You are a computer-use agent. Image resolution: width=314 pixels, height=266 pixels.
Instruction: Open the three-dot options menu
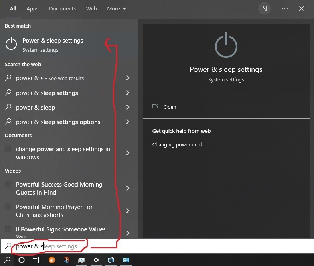(285, 8)
